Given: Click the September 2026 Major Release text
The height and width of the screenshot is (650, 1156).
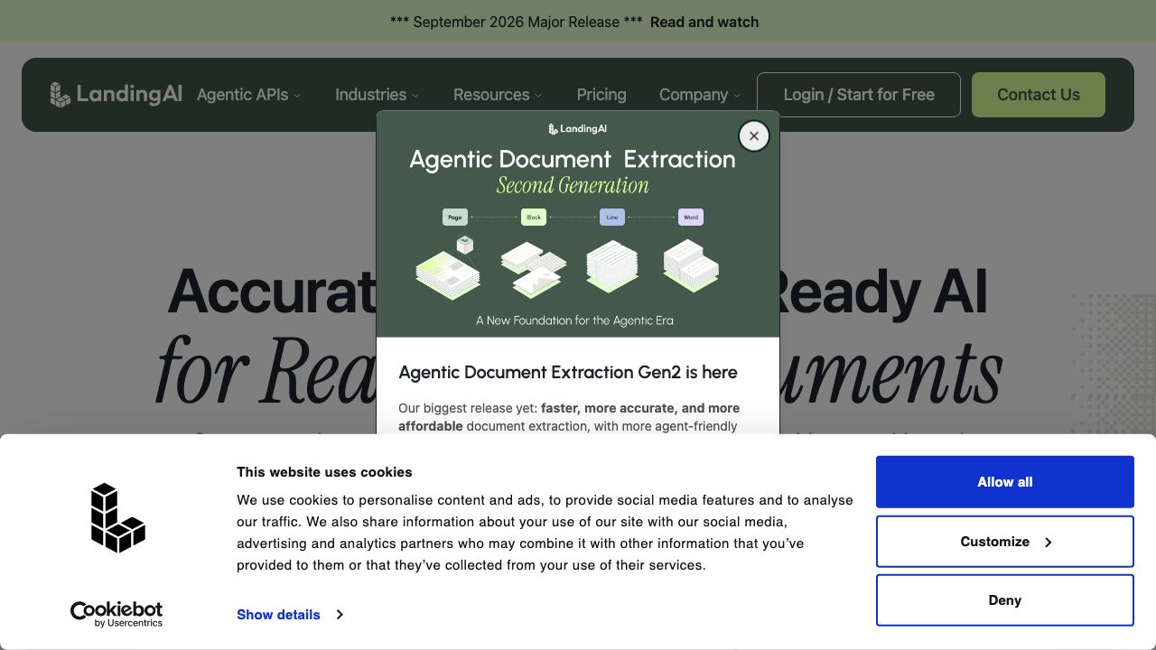Looking at the screenshot, I should (517, 22).
